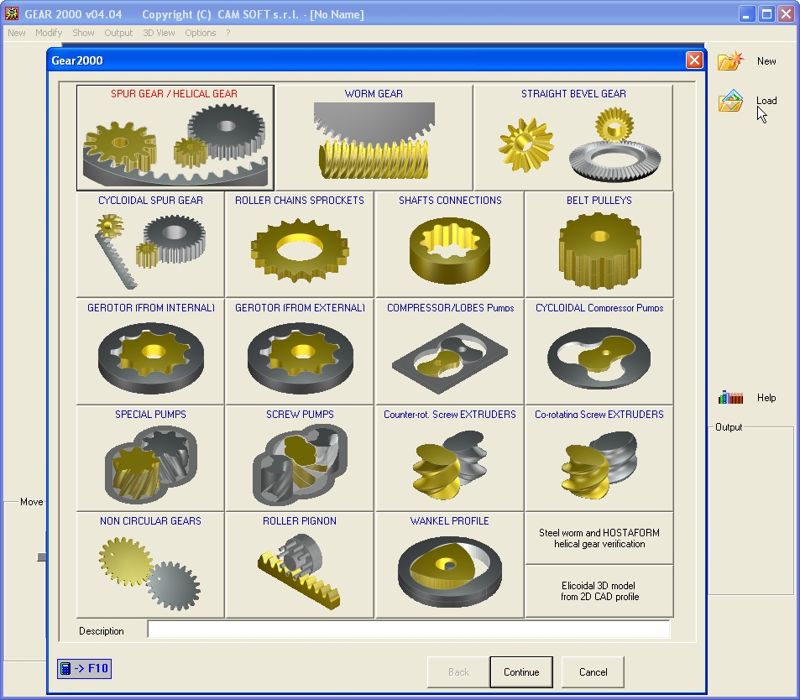Open the Show menu
800x700 pixels.
pos(83,33)
